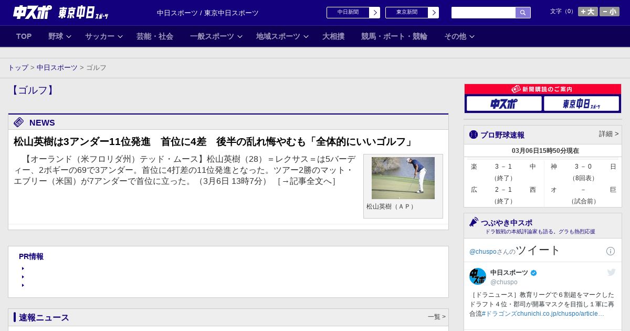Open the 野球 navigation menu
Viewport: 630px width, 331px height.
pos(56,36)
